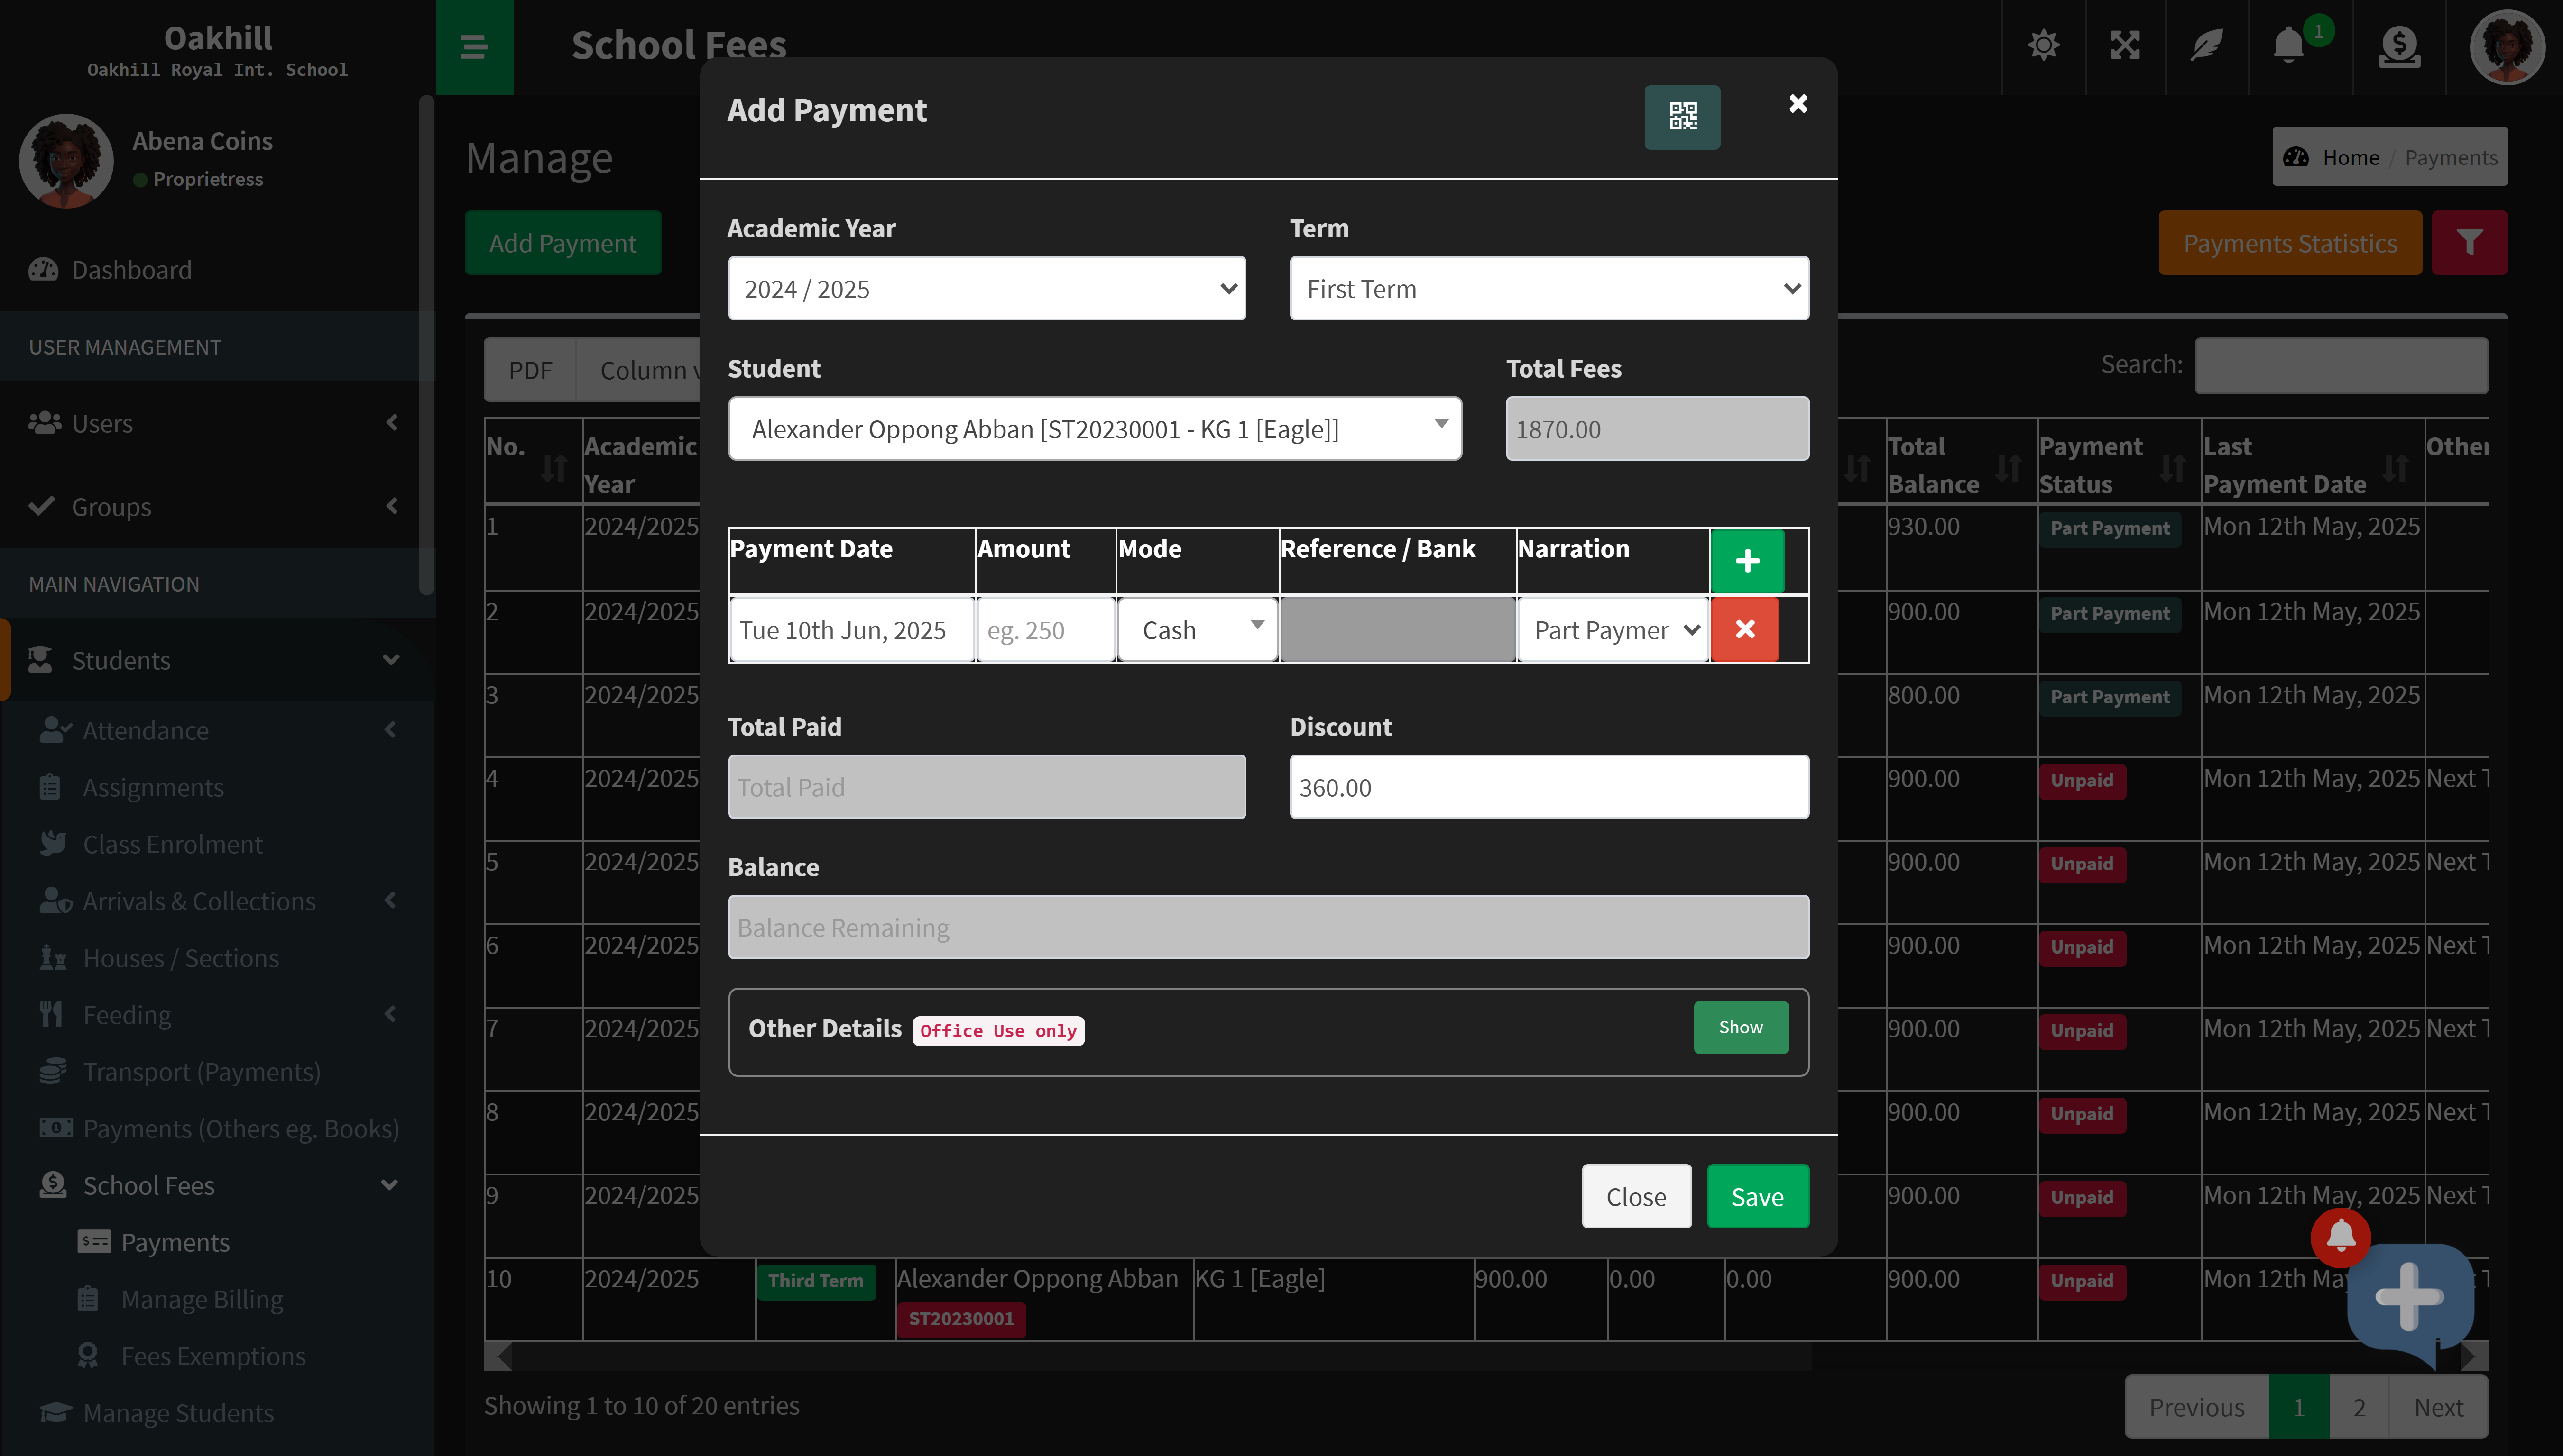Open Manage Billing in sidebar
Viewport: 2563px width, 1456px height.
click(x=201, y=1299)
